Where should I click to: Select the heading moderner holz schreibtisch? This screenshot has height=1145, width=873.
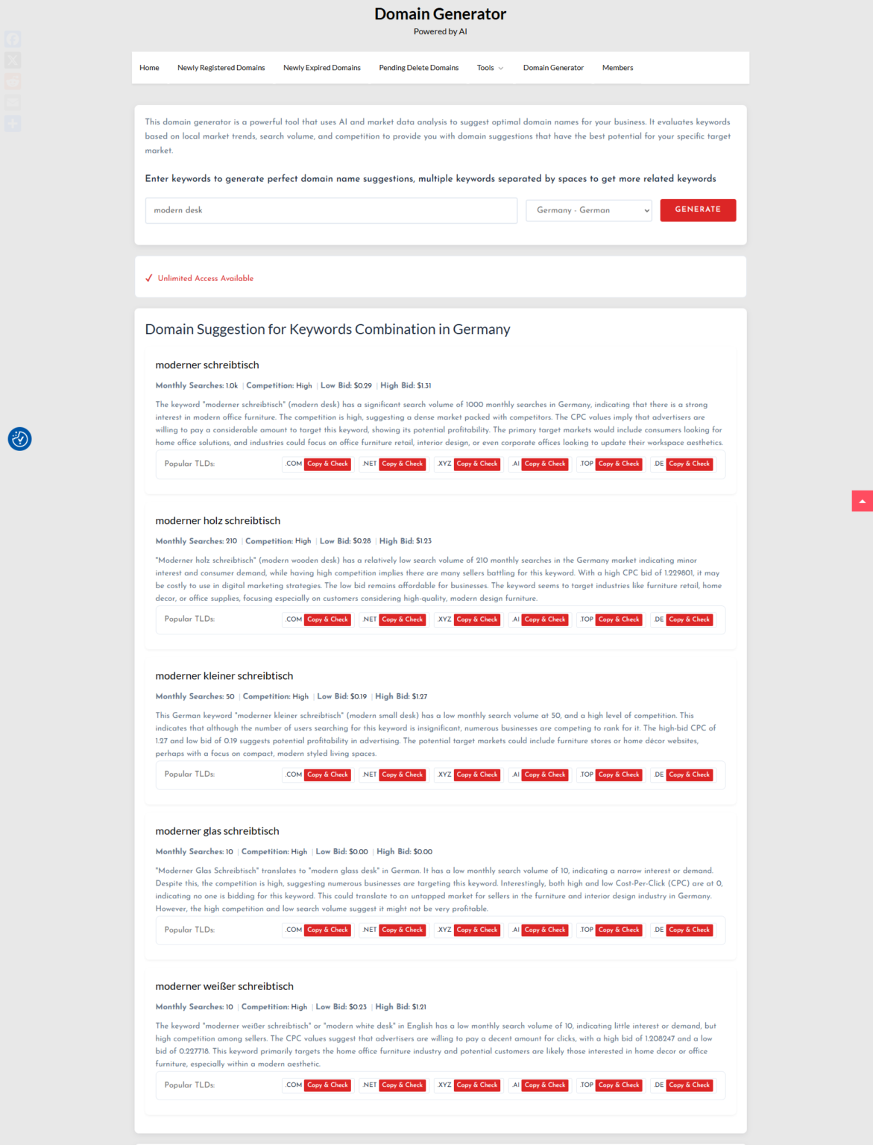tap(218, 521)
